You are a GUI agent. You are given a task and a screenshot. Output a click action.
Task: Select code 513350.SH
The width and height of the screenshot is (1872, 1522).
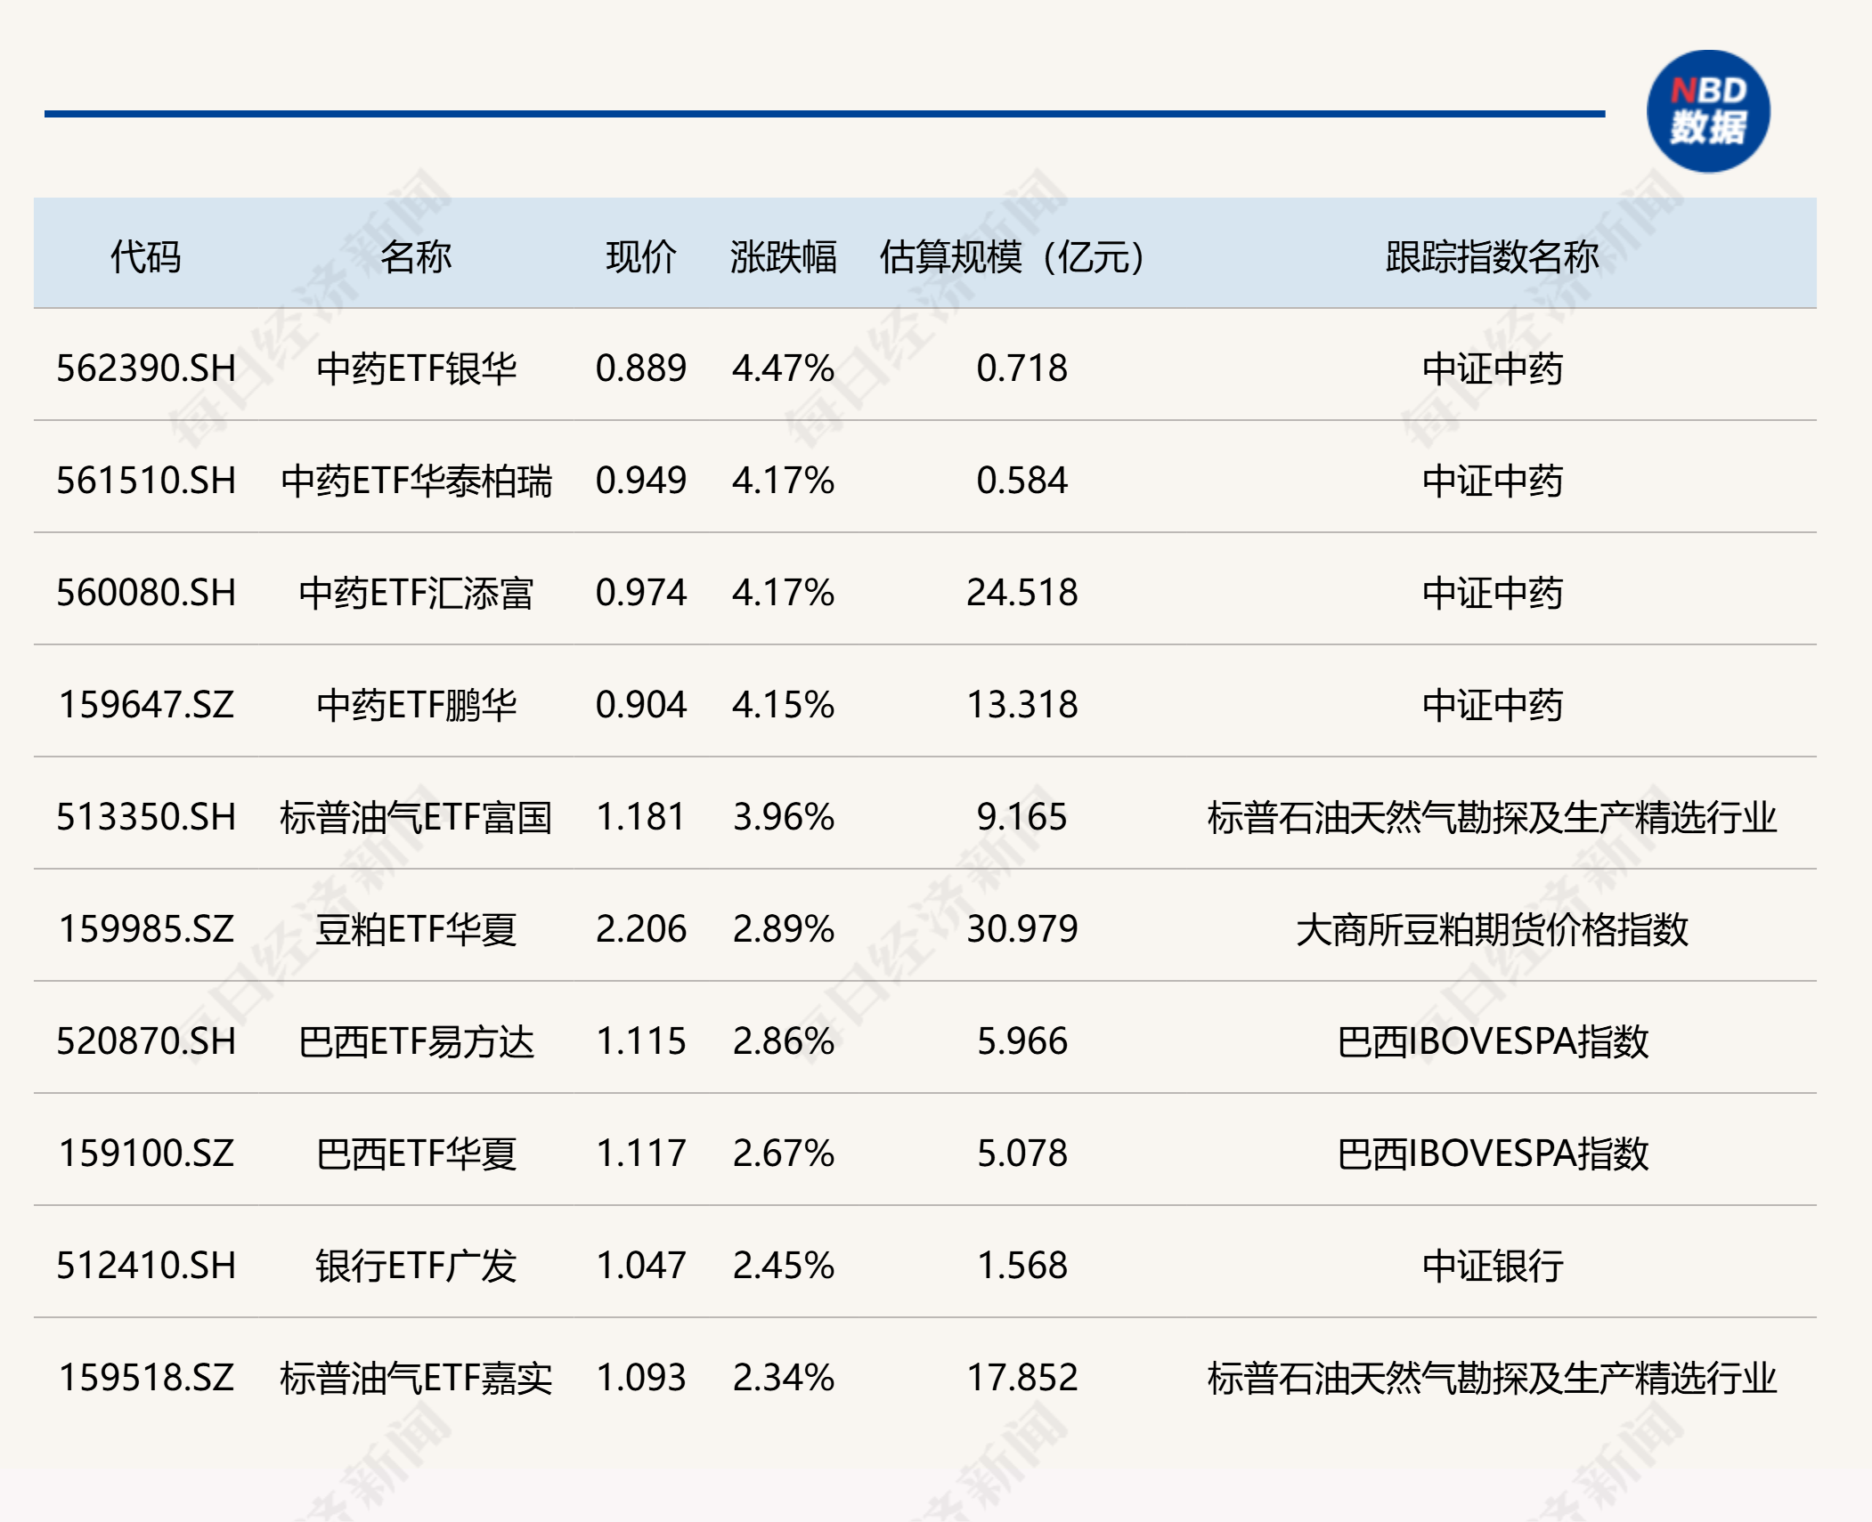[146, 817]
